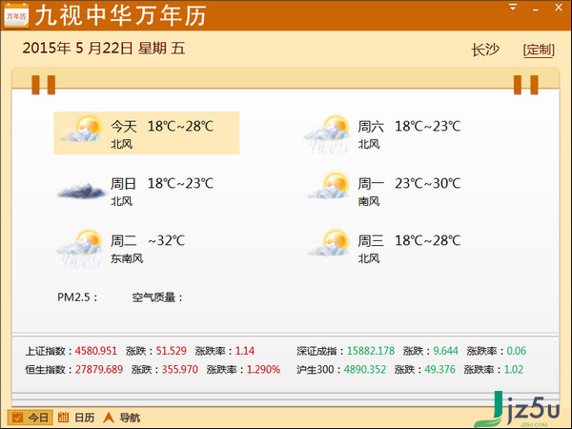The image size is (572, 429).
Task: Click the 涨跌率 value 0.06
Action: (x=516, y=351)
